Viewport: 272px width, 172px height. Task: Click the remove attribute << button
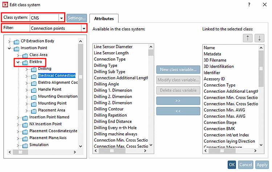pyautogui.click(x=178, y=111)
